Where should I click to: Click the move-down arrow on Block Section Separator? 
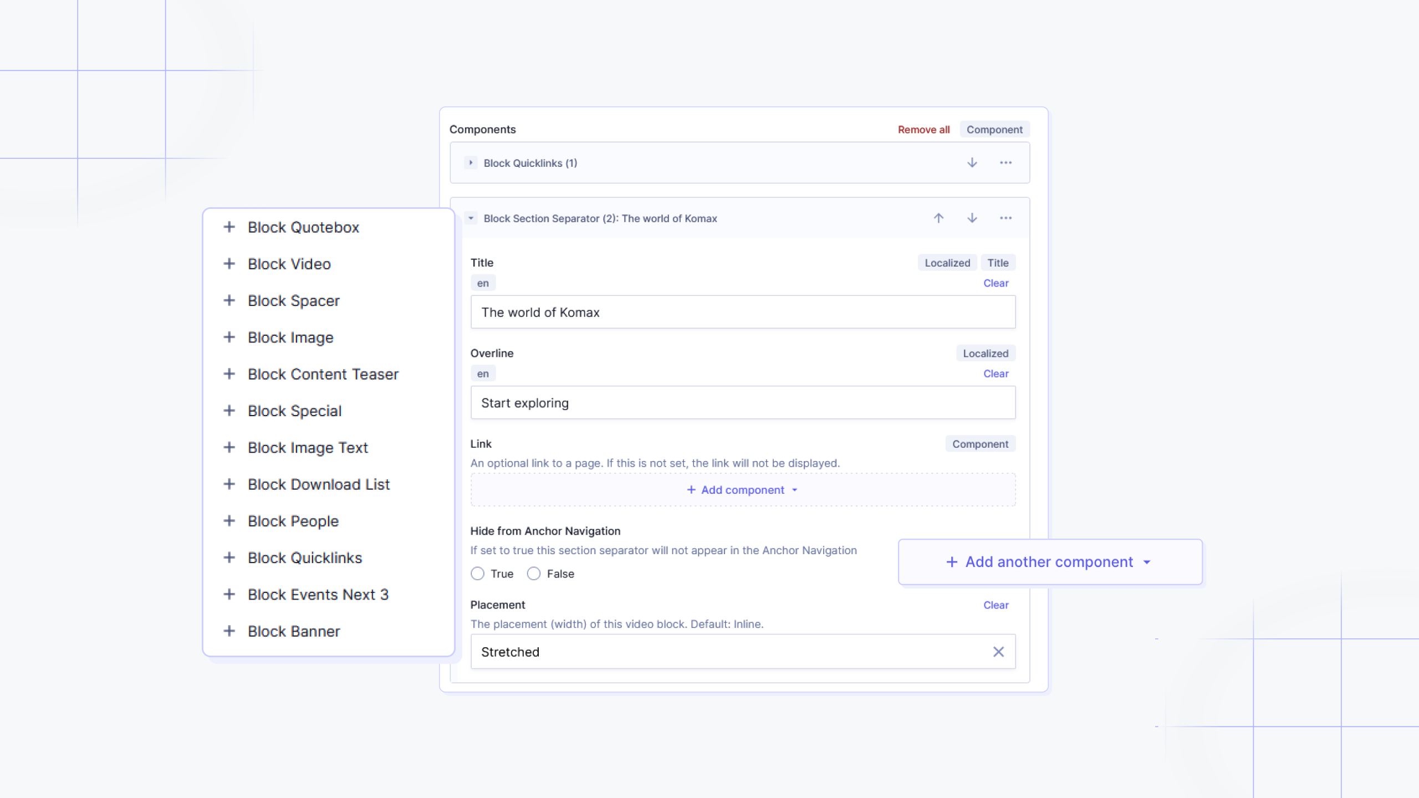[972, 217]
